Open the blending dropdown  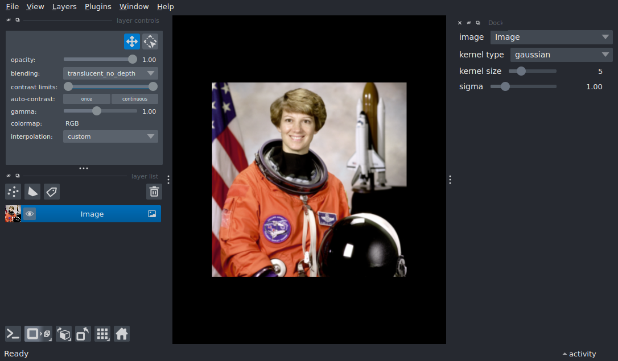(x=110, y=73)
